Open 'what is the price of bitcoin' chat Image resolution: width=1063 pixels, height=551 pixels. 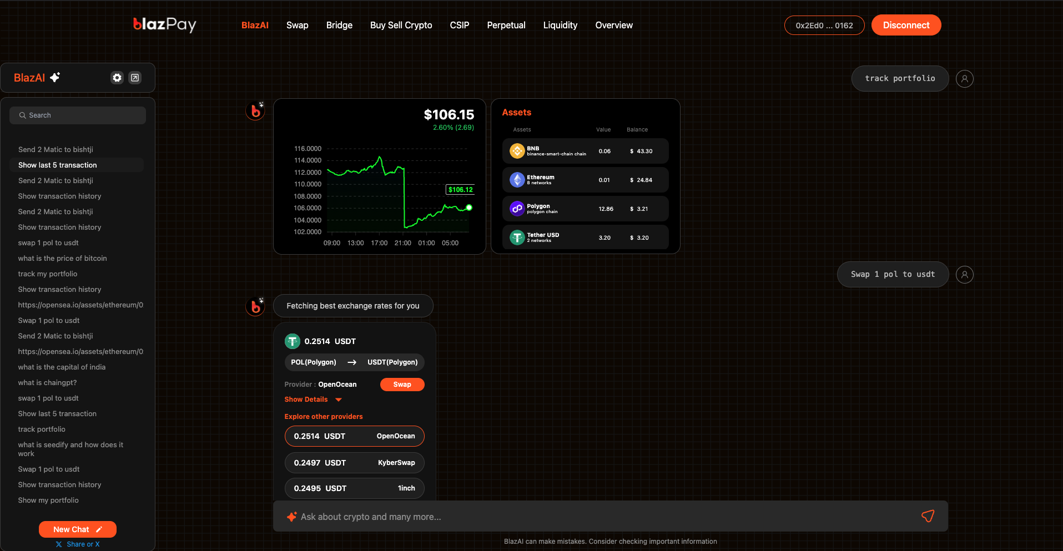coord(62,258)
